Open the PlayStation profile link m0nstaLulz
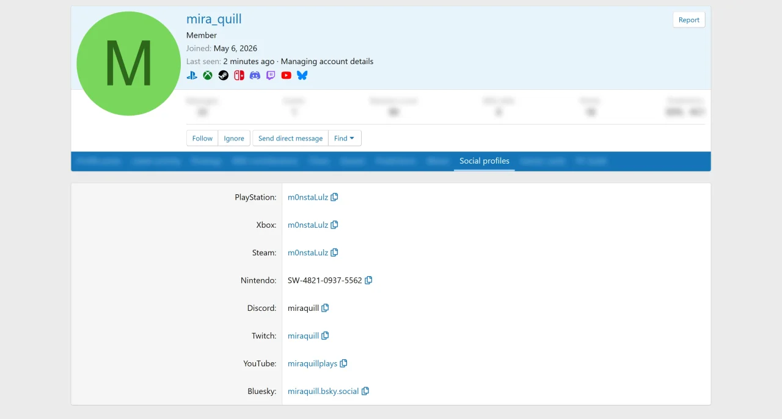This screenshot has width=782, height=419. click(308, 197)
